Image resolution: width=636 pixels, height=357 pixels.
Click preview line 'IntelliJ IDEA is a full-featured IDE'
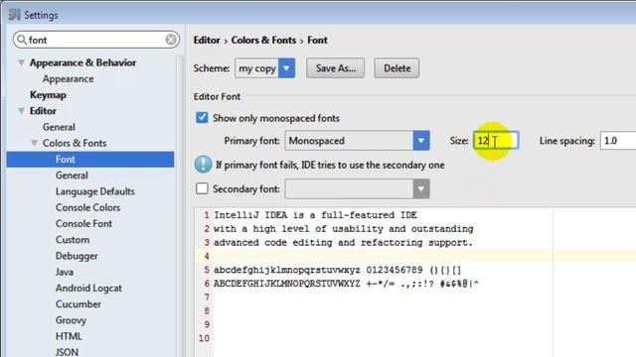(315, 215)
